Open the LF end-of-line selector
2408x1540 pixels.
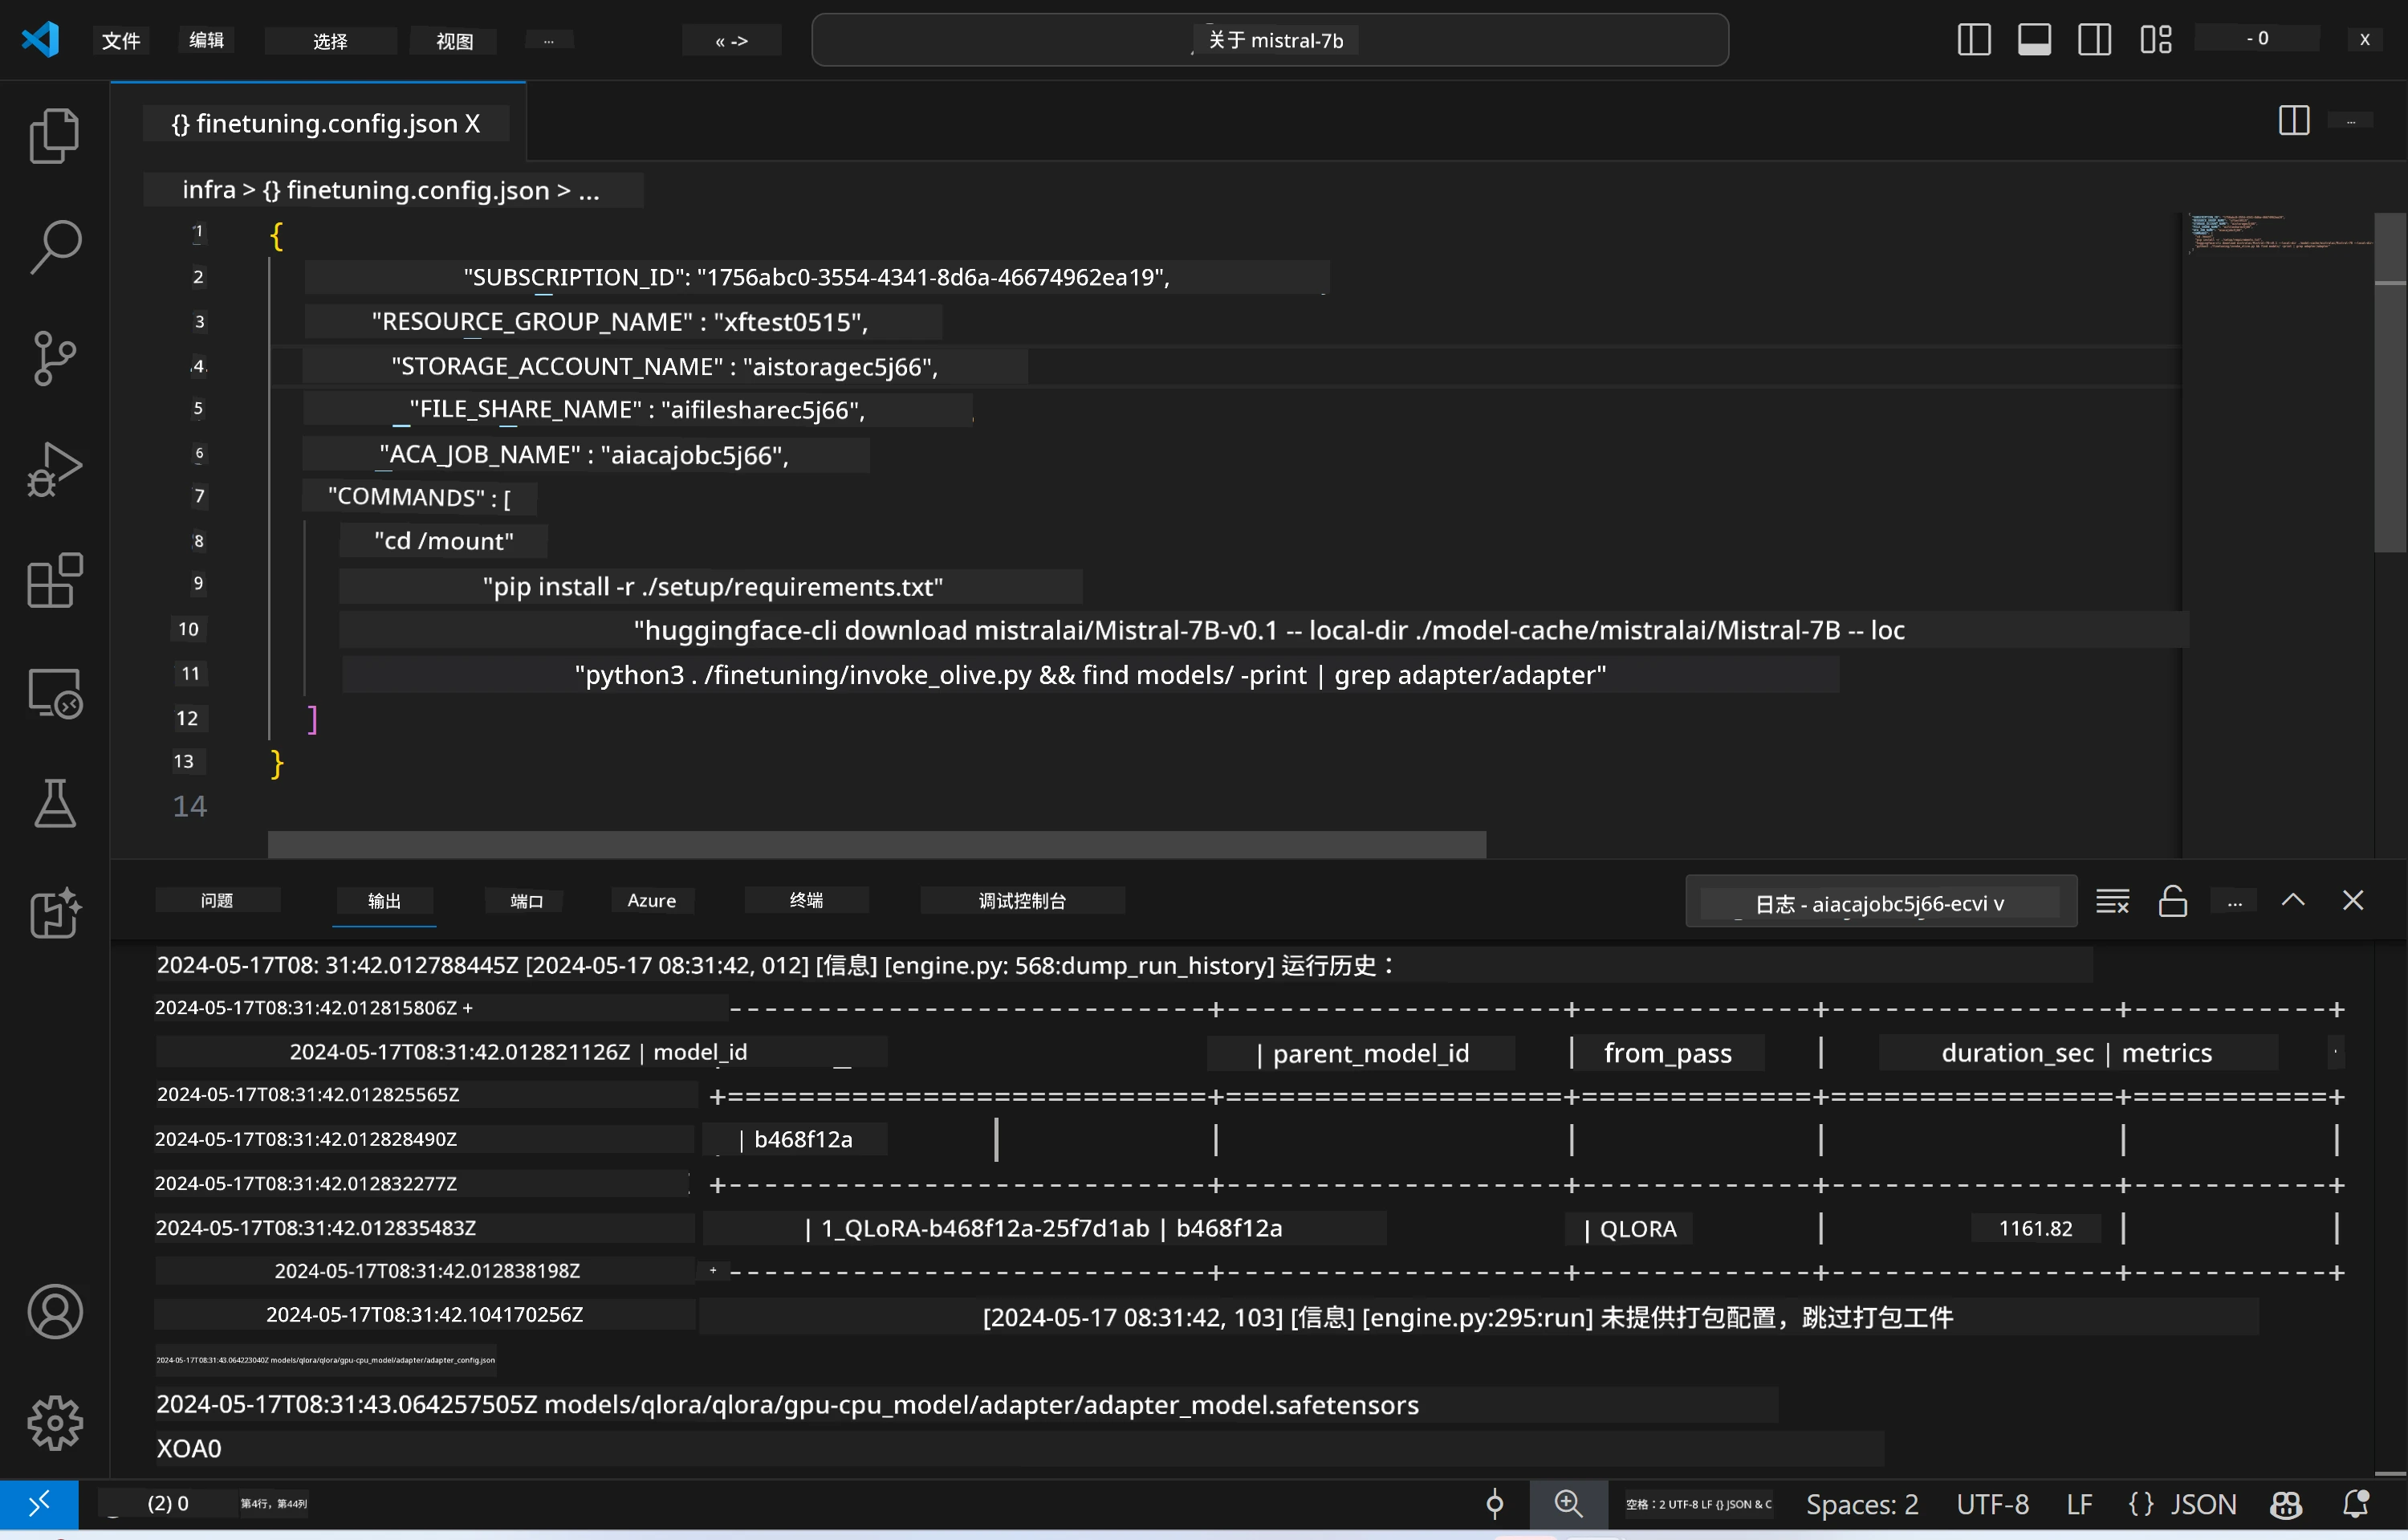(2079, 1504)
